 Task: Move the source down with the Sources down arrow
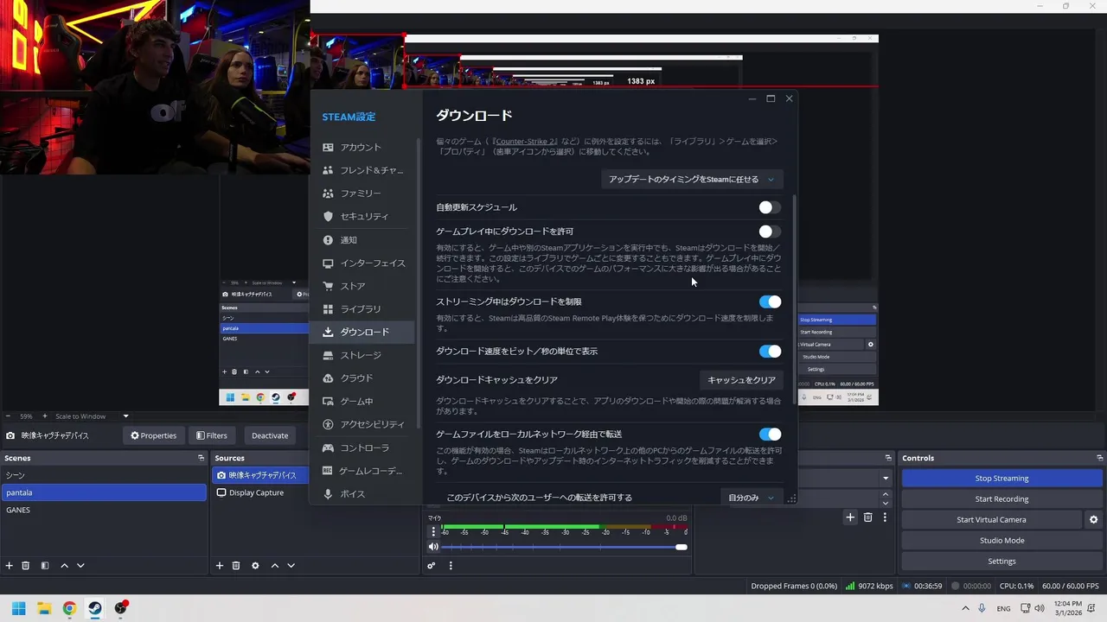point(291,566)
